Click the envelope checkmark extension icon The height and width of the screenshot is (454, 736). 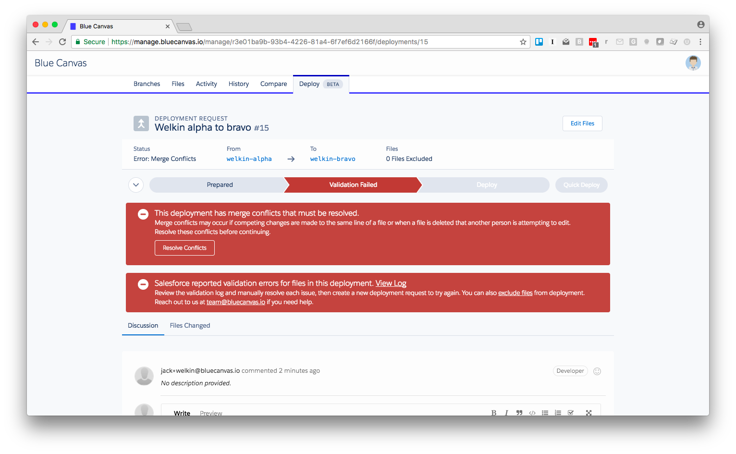tap(566, 42)
